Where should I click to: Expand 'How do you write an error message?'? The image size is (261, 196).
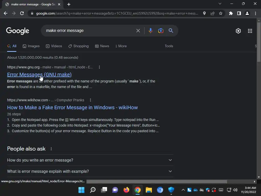[x=90, y=160]
